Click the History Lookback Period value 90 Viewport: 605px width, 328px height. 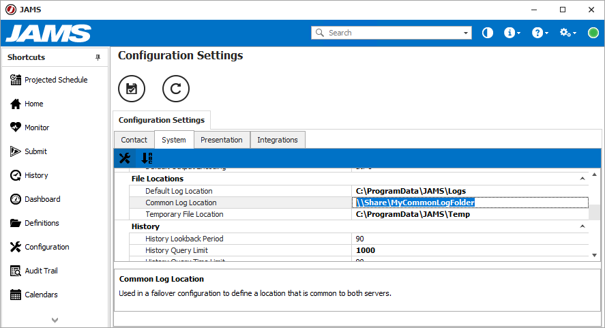[359, 239]
